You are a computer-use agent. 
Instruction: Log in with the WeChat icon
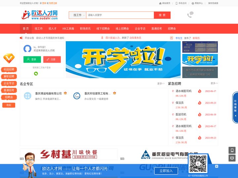pyautogui.click(x=36, y=74)
